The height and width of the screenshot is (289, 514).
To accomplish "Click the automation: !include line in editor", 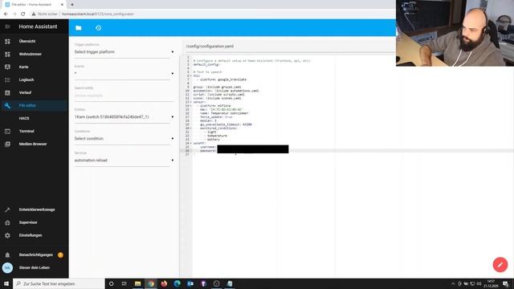I will (226, 91).
